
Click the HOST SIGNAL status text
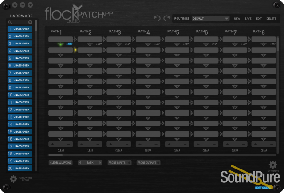[x=263, y=188]
